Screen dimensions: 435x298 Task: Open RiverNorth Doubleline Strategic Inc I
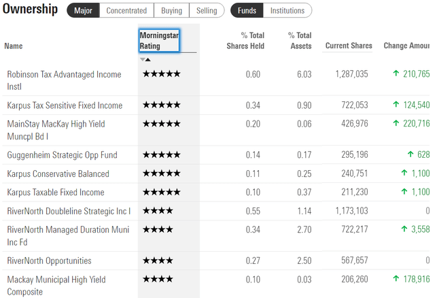coord(69,211)
